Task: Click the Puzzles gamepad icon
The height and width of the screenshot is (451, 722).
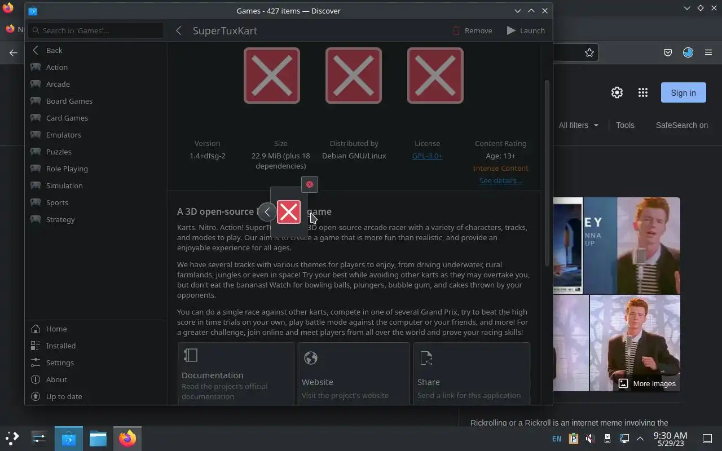Action: coord(36,152)
